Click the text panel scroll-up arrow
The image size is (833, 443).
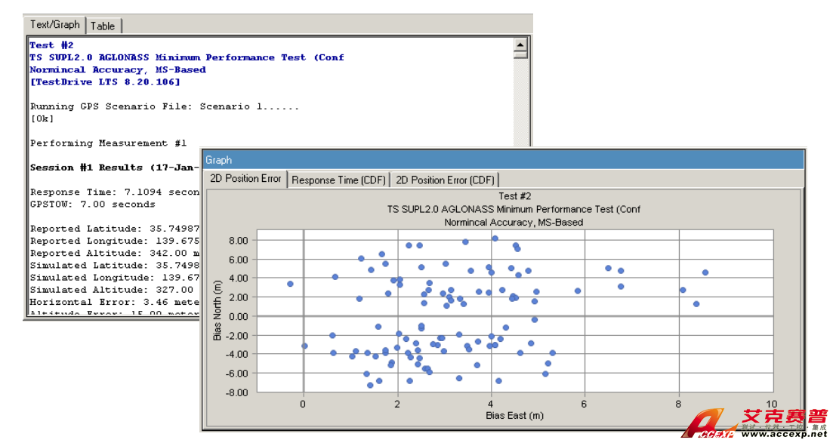(520, 44)
